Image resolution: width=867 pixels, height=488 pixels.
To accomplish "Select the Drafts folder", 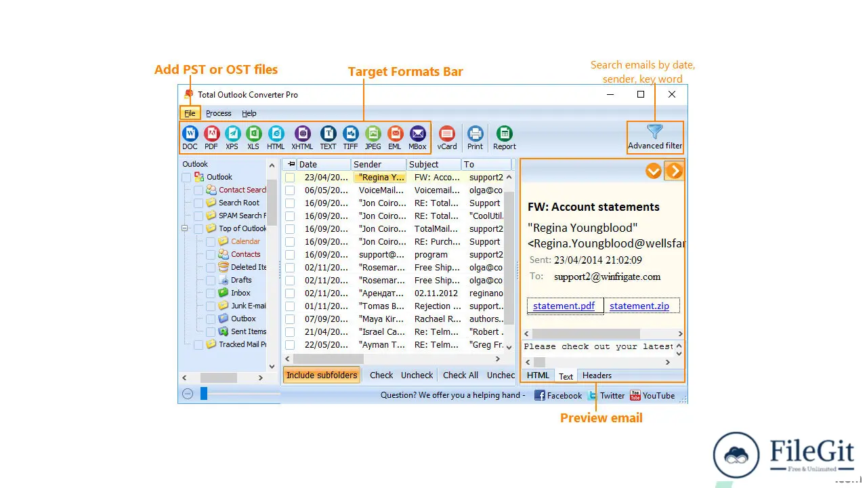I will pyautogui.click(x=241, y=280).
